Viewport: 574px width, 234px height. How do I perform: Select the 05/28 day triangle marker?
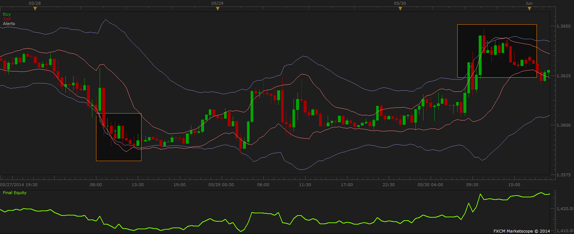point(35,9)
